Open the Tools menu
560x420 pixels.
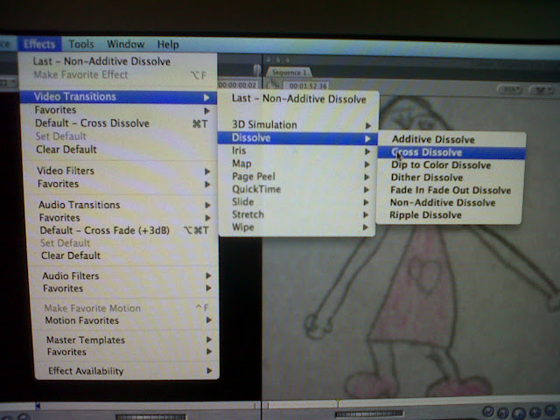click(81, 45)
